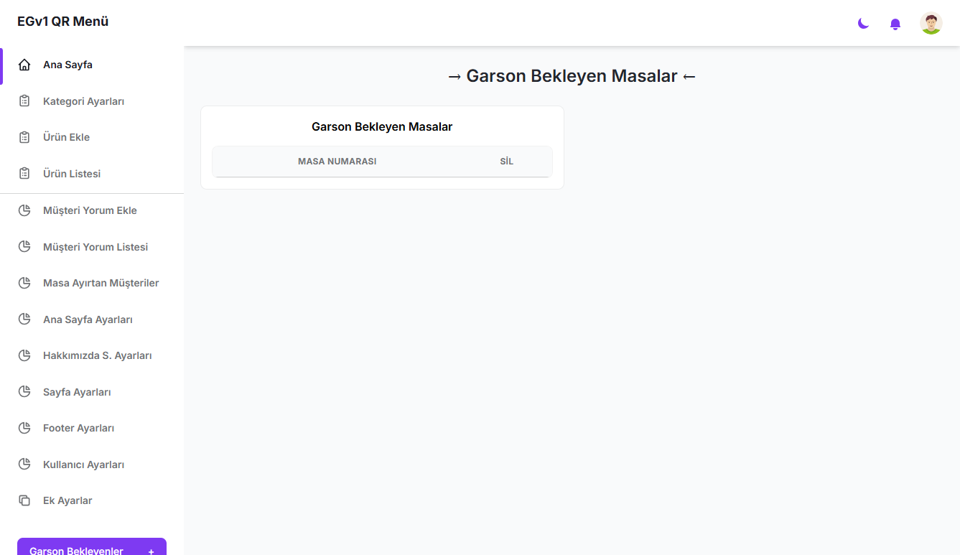Click the EGv1 QR Menü logo link
Image resolution: width=960 pixels, height=555 pixels.
[63, 22]
